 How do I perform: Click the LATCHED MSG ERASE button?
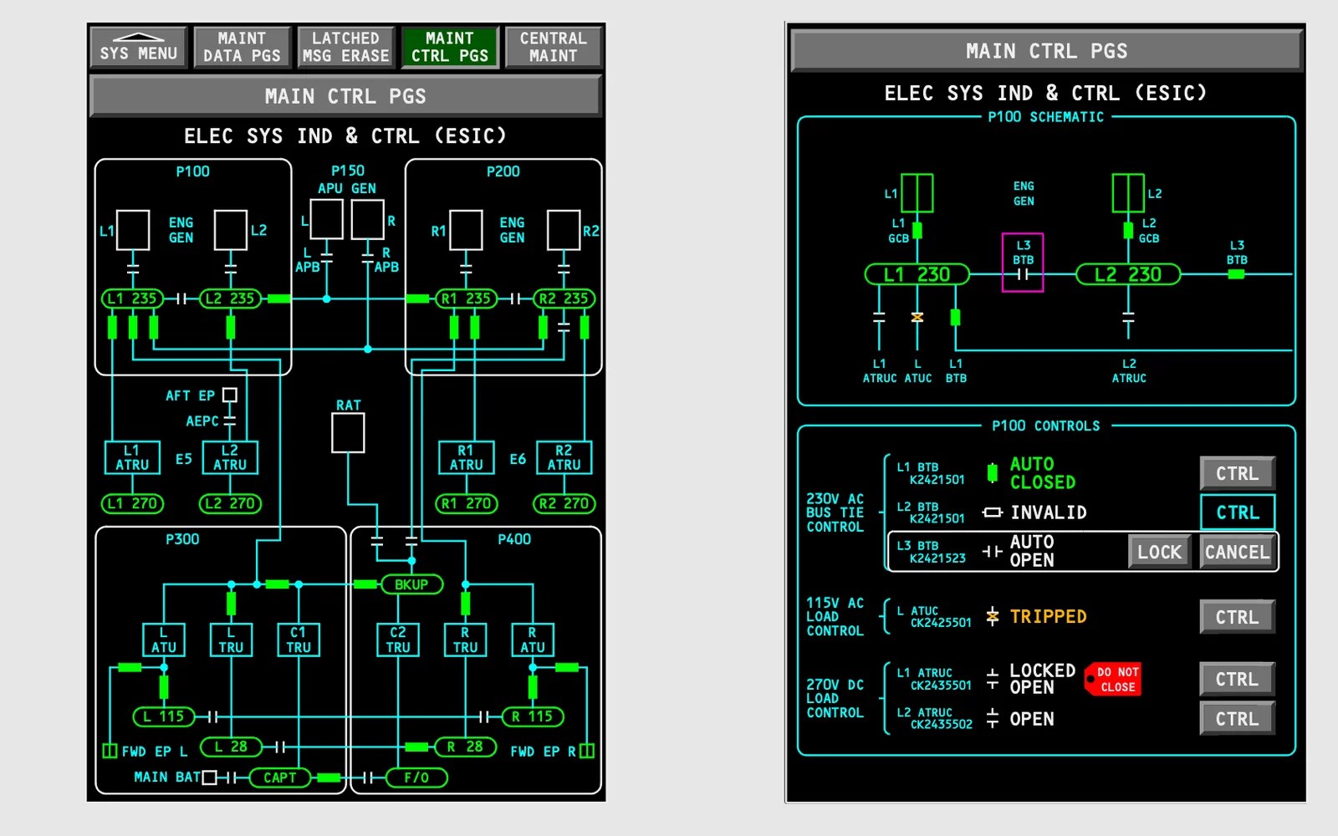[x=345, y=47]
